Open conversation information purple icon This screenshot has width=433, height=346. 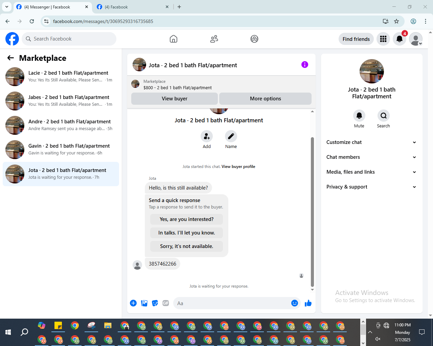[x=305, y=65]
